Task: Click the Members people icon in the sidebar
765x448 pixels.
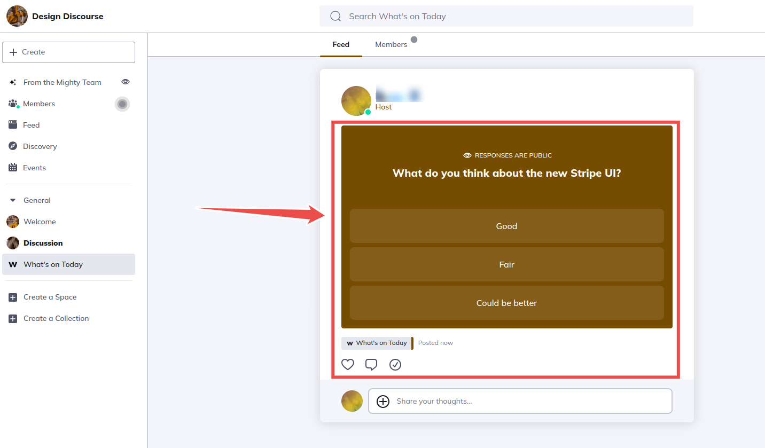Action: [13, 104]
